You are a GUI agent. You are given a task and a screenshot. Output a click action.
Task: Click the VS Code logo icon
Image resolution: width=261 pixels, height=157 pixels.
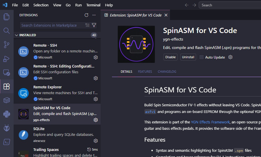point(5,5)
